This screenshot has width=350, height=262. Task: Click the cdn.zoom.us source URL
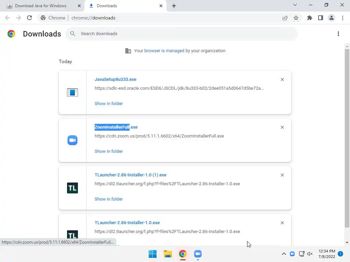[159, 136]
